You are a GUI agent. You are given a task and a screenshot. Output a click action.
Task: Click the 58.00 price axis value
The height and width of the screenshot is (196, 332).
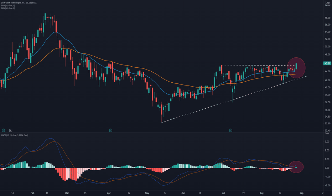[327, 18]
